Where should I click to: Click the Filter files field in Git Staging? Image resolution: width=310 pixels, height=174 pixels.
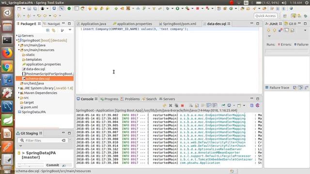click(x=43, y=141)
